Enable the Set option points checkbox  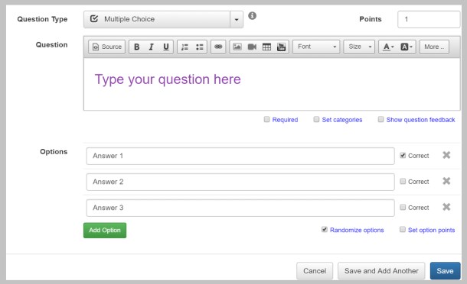tap(403, 229)
